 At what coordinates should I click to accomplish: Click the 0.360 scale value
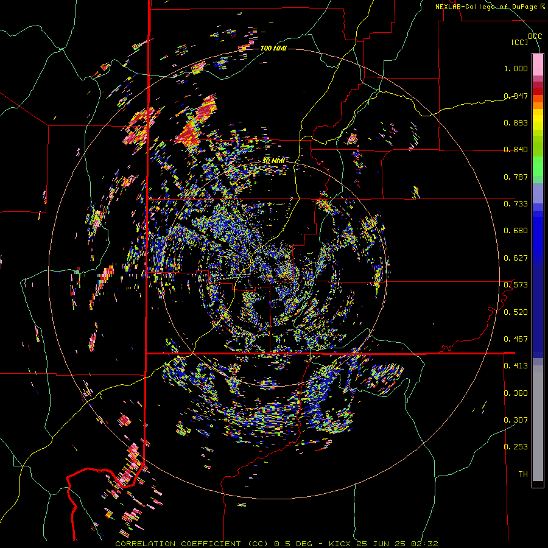pos(516,393)
